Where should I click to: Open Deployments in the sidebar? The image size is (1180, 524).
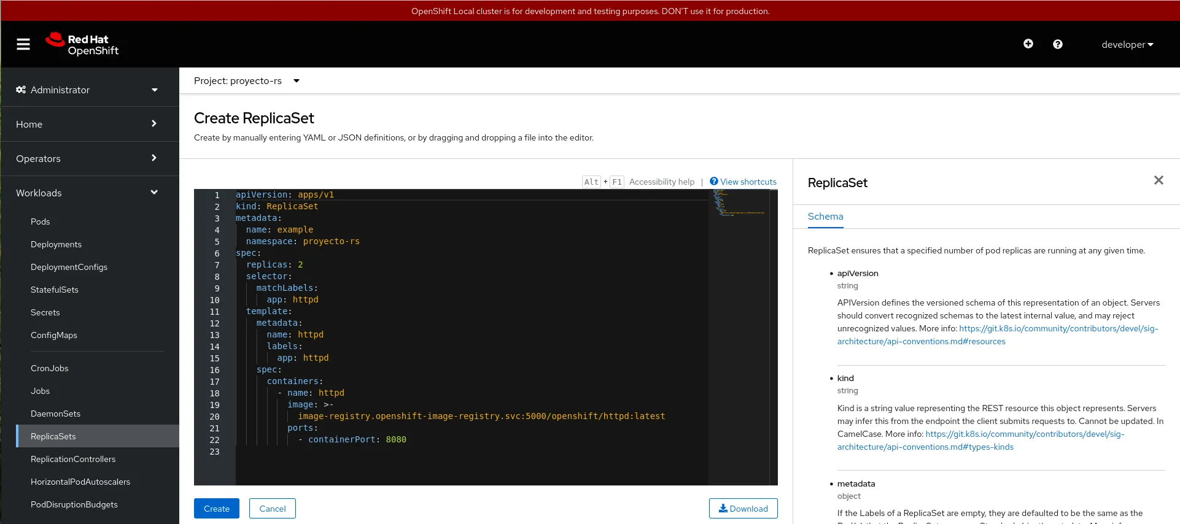pyautogui.click(x=56, y=244)
